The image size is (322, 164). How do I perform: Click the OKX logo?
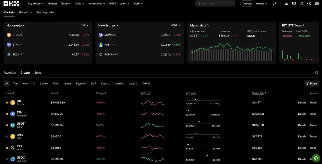pyautogui.click(x=11, y=3)
